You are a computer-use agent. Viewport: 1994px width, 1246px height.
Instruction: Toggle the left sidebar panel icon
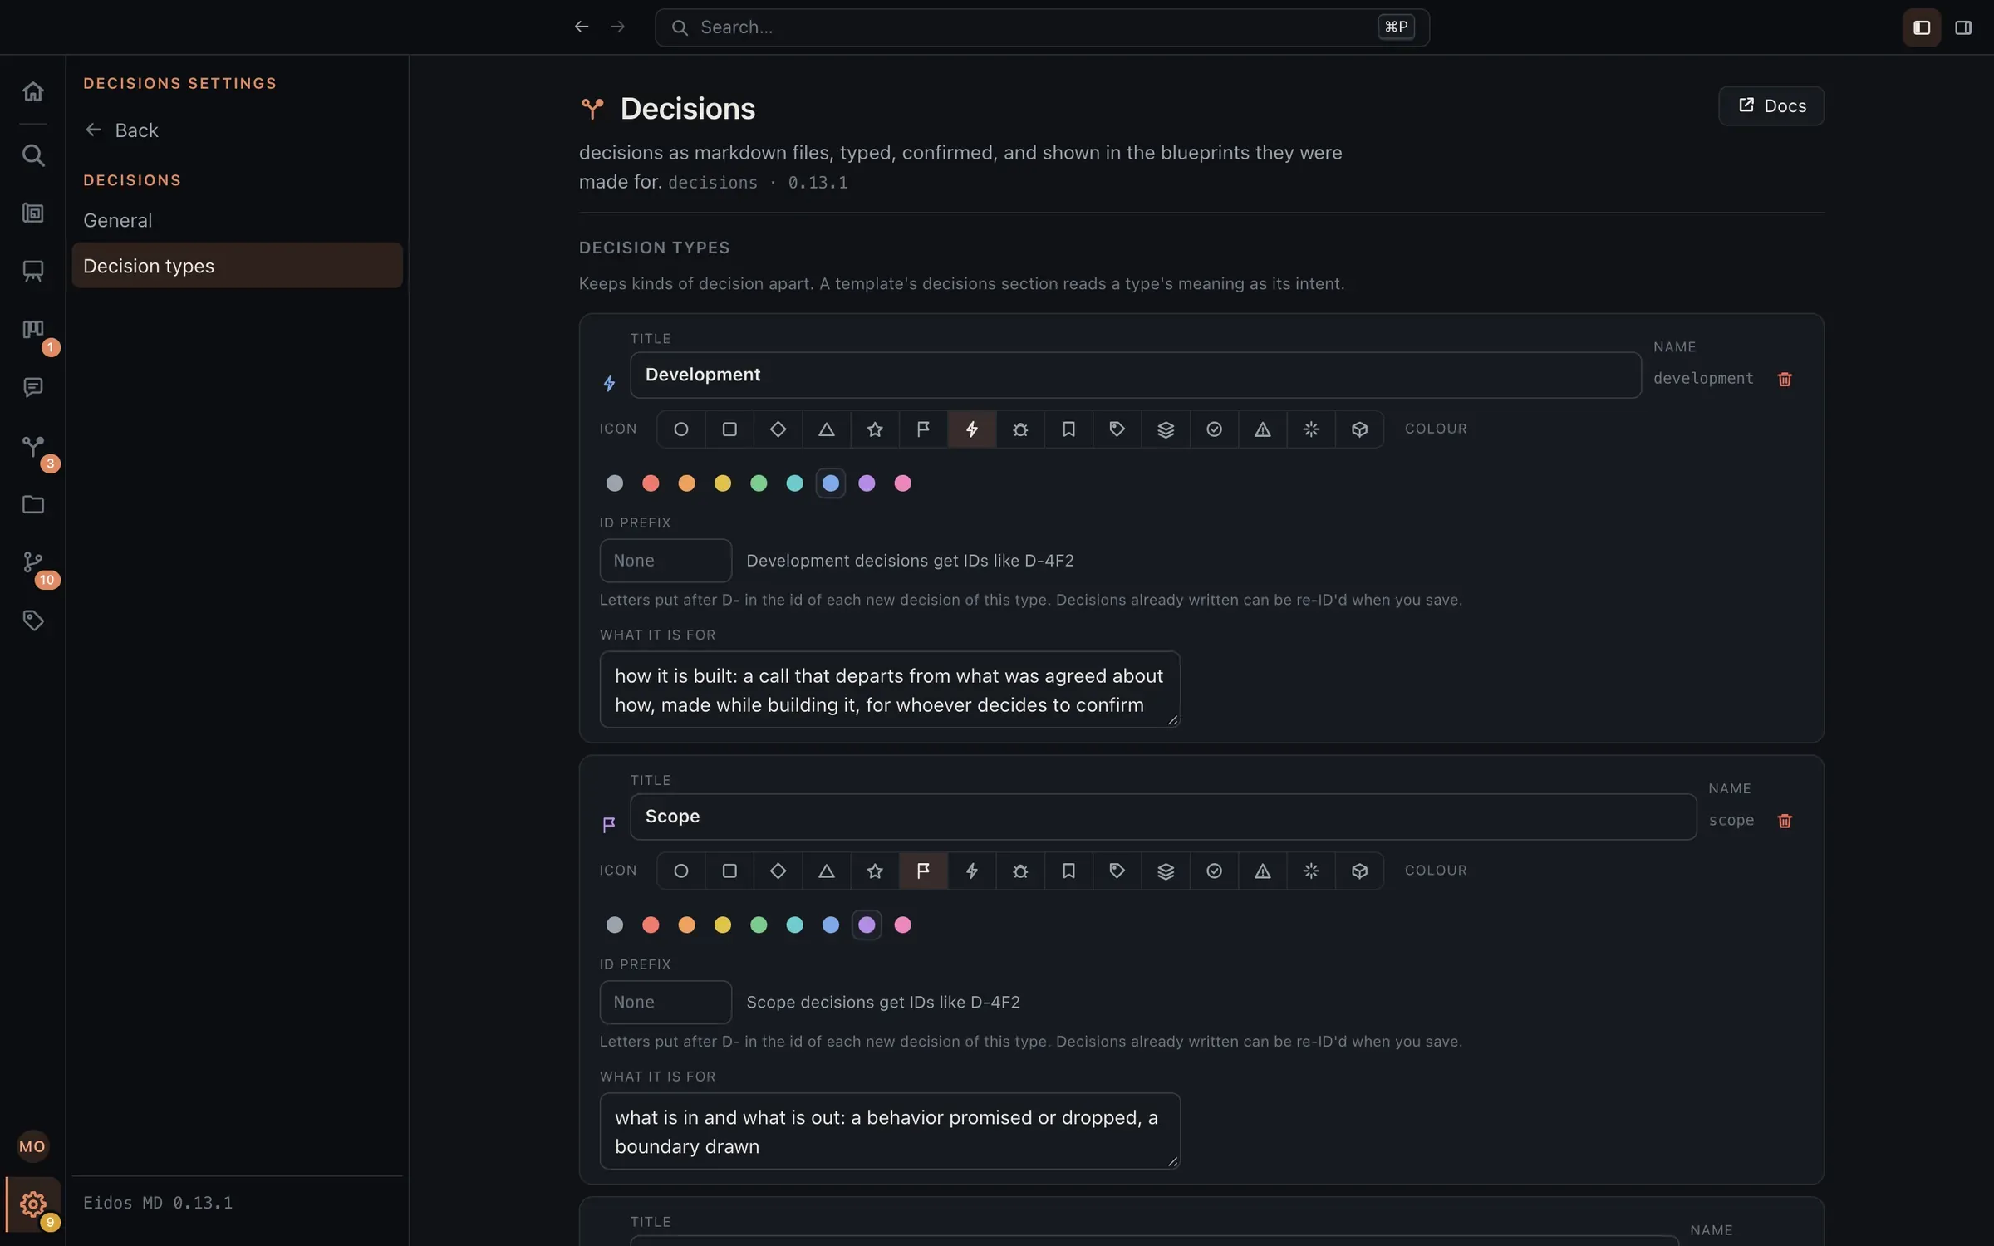(1921, 27)
